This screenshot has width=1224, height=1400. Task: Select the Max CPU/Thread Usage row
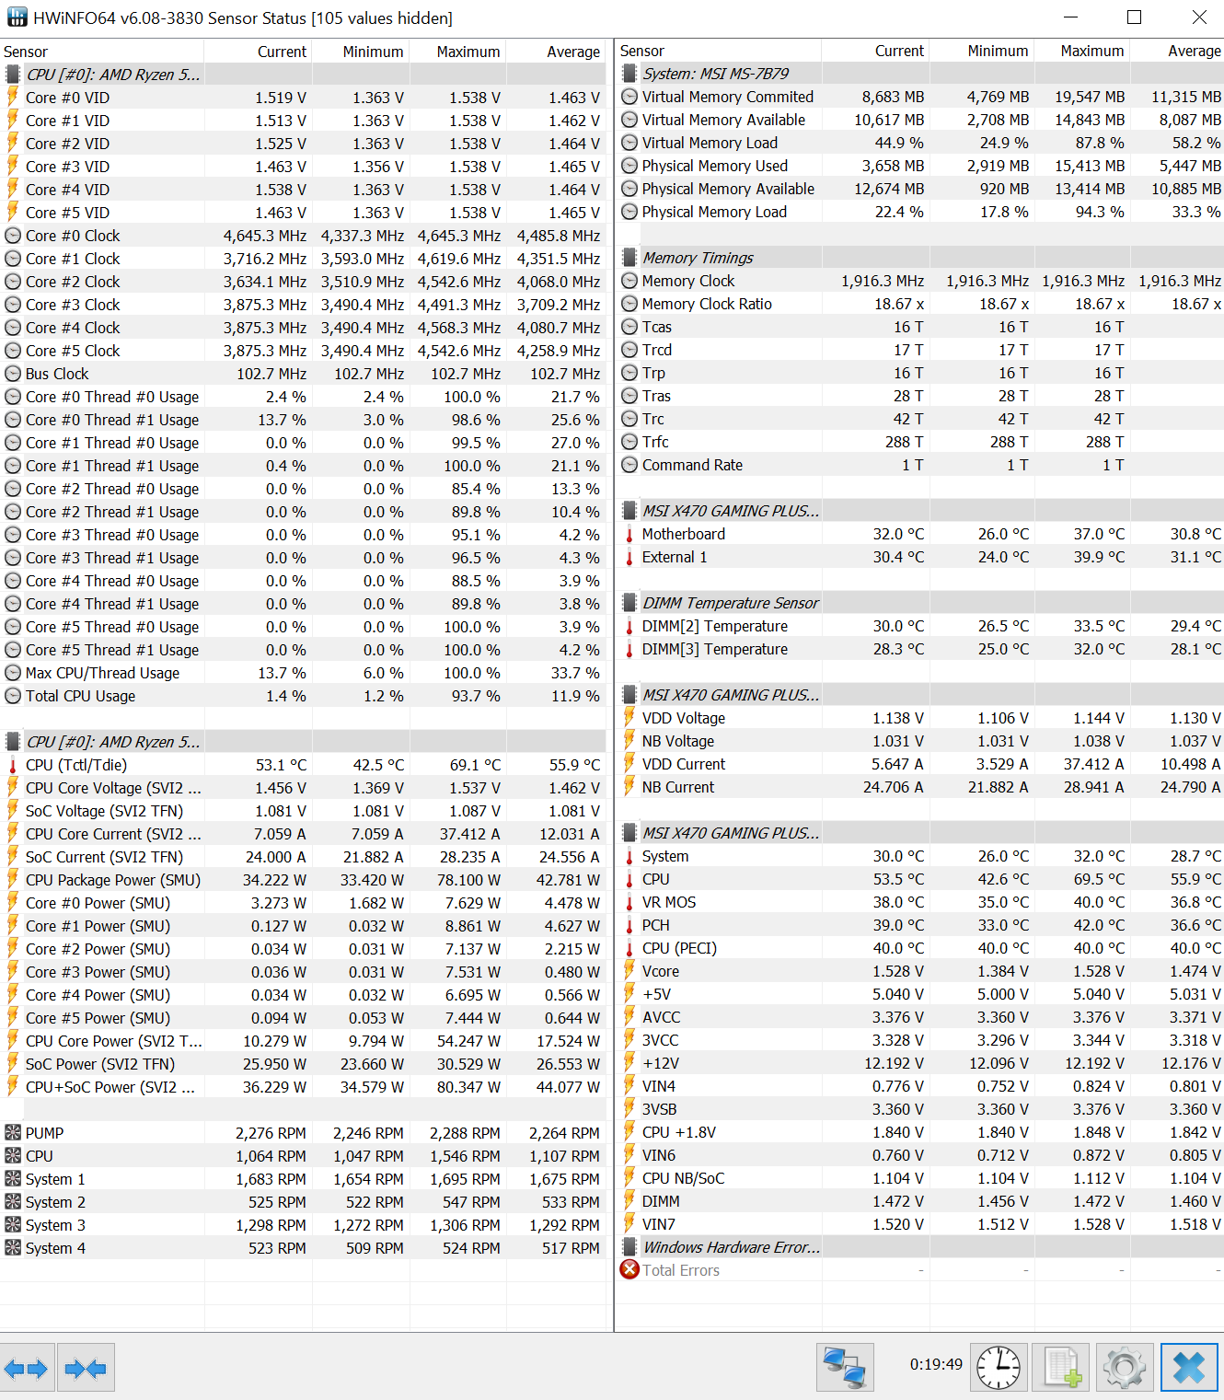(304, 673)
